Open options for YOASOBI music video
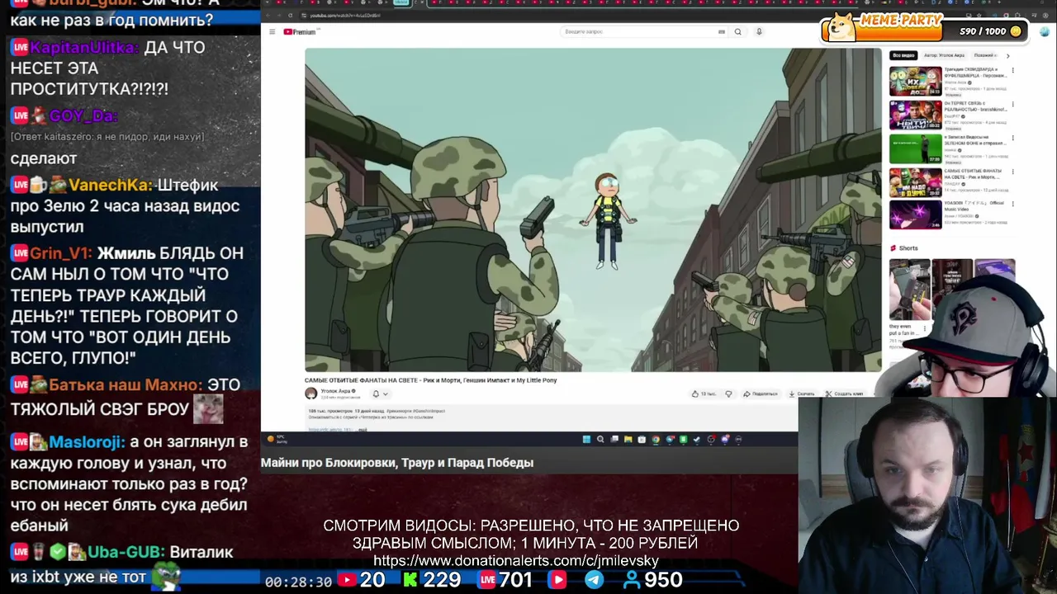 [x=1013, y=205]
